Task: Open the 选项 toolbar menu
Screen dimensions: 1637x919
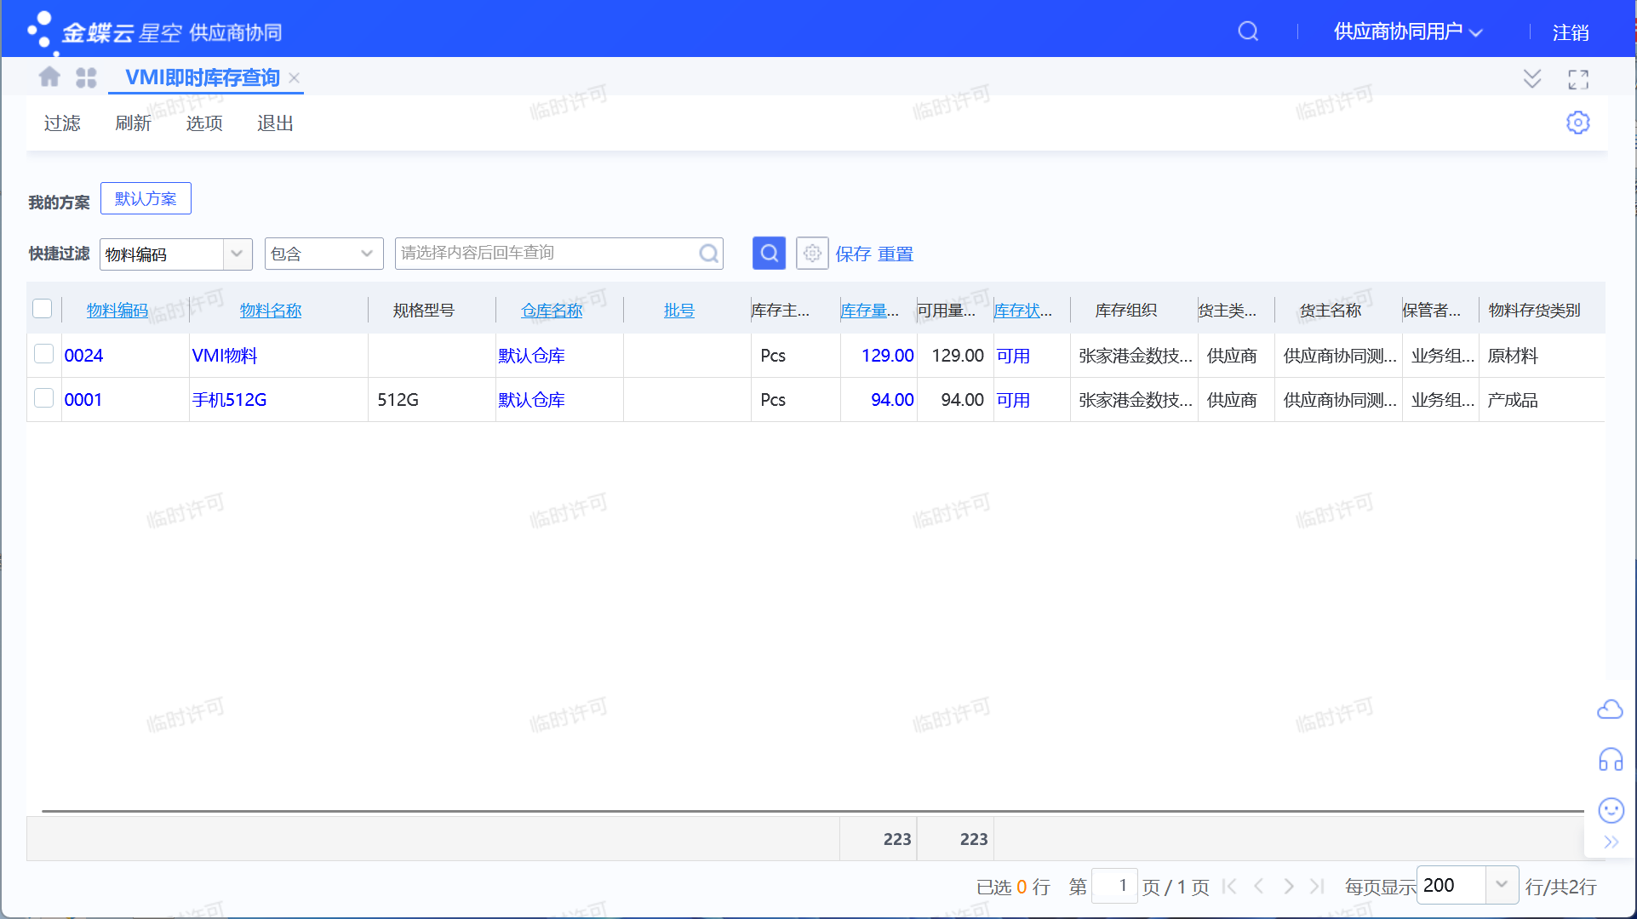Action: [204, 123]
